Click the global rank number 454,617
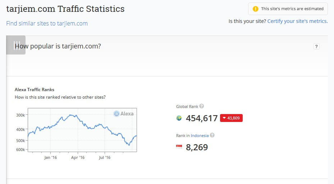 (202, 118)
